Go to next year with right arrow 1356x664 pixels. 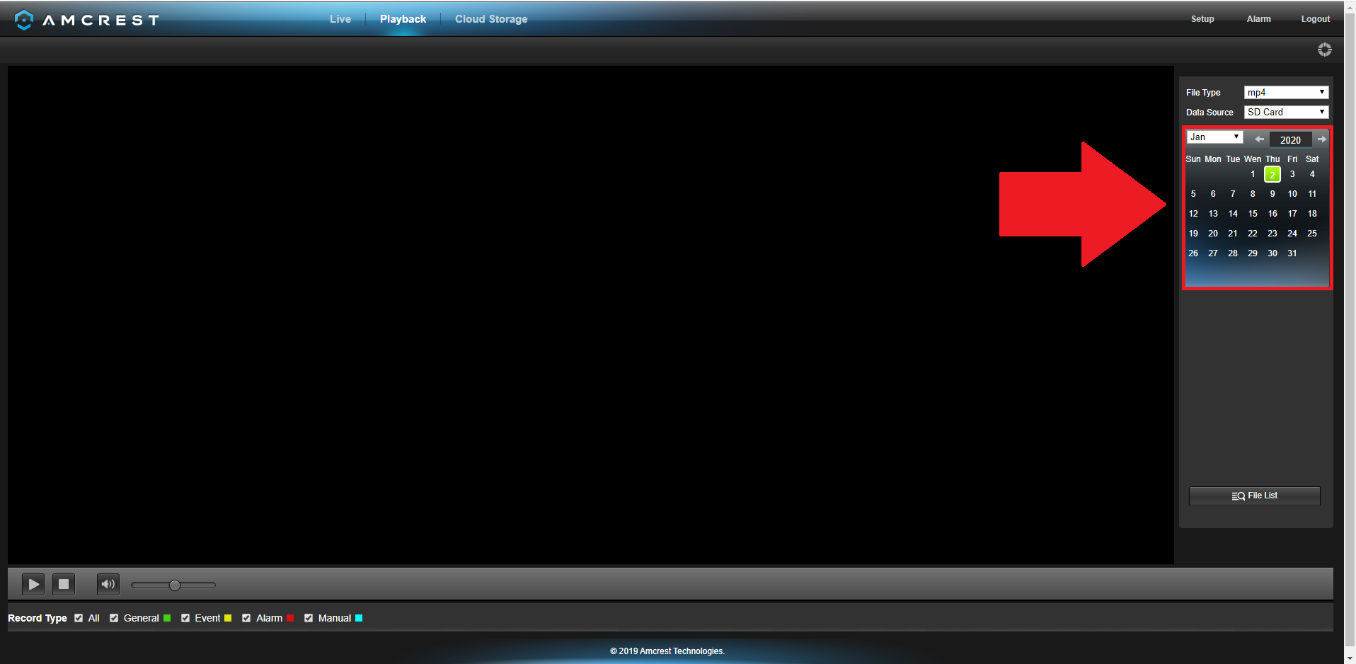point(1321,139)
